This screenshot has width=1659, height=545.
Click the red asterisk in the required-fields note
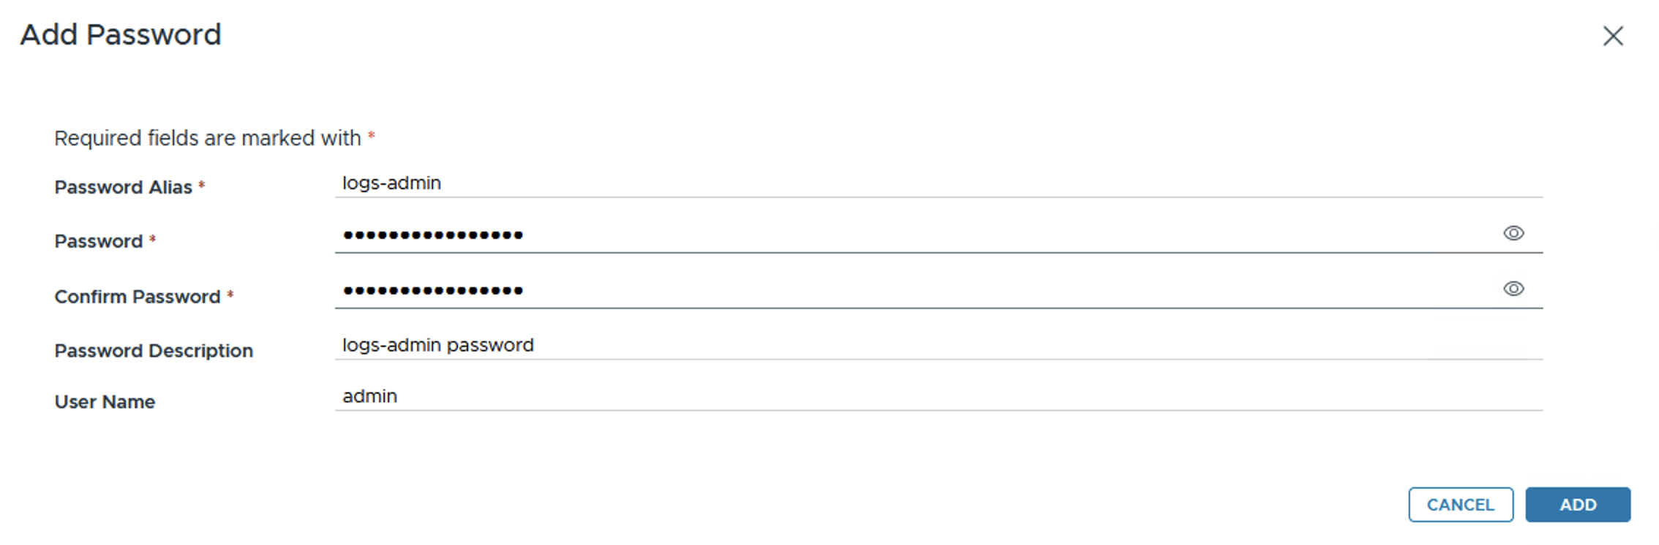pos(372,136)
